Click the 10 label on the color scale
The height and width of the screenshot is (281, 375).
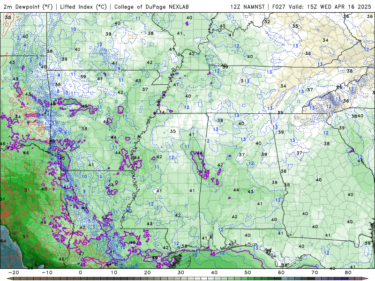coord(114,273)
